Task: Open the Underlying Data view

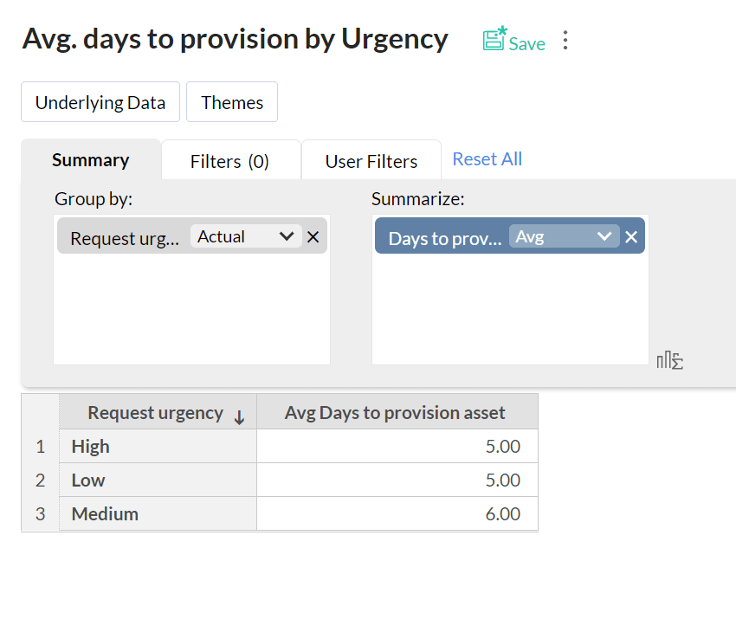Action: [100, 102]
